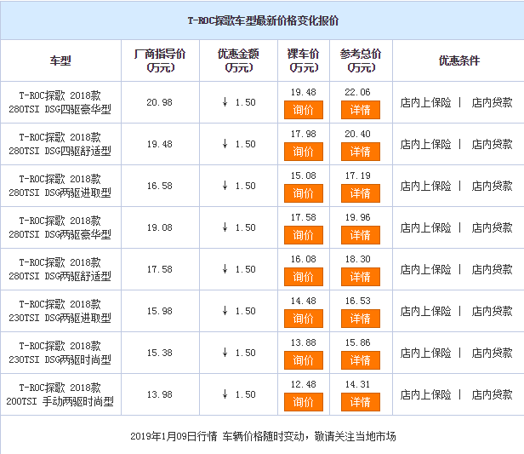This screenshot has width=524, height=454.
Task: Click 店内上保险 in the 230TSI 进取型 row
Action: tap(425, 311)
